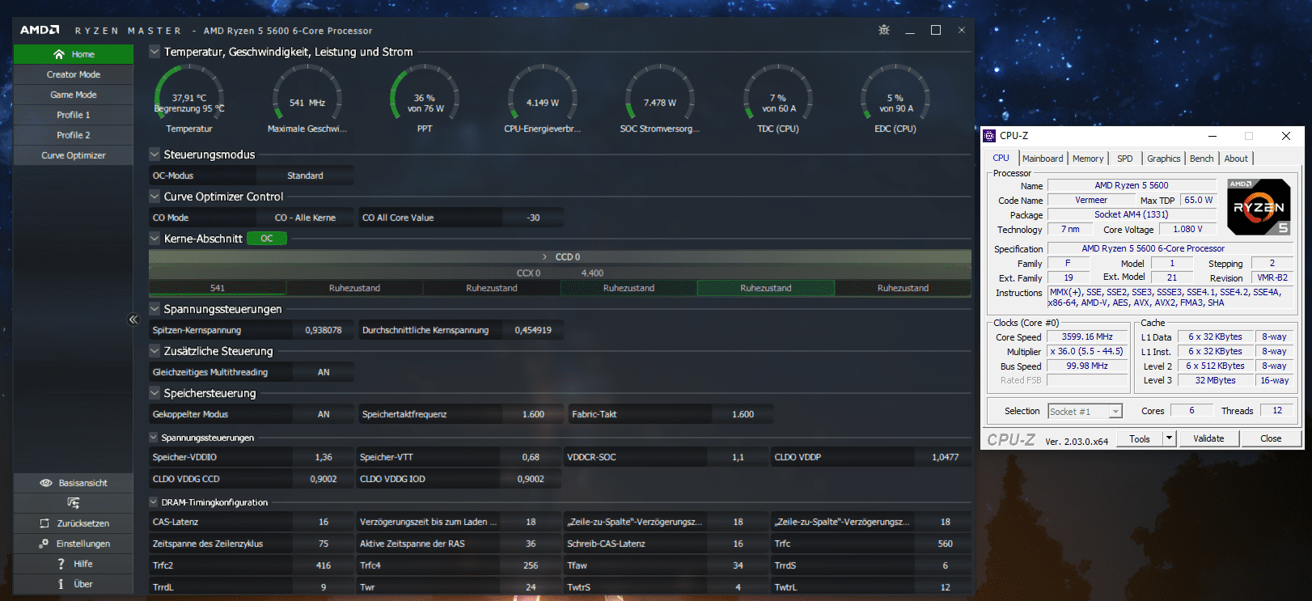Click the TDC (CPU) gauge
The image size is (1312, 601).
[x=777, y=100]
